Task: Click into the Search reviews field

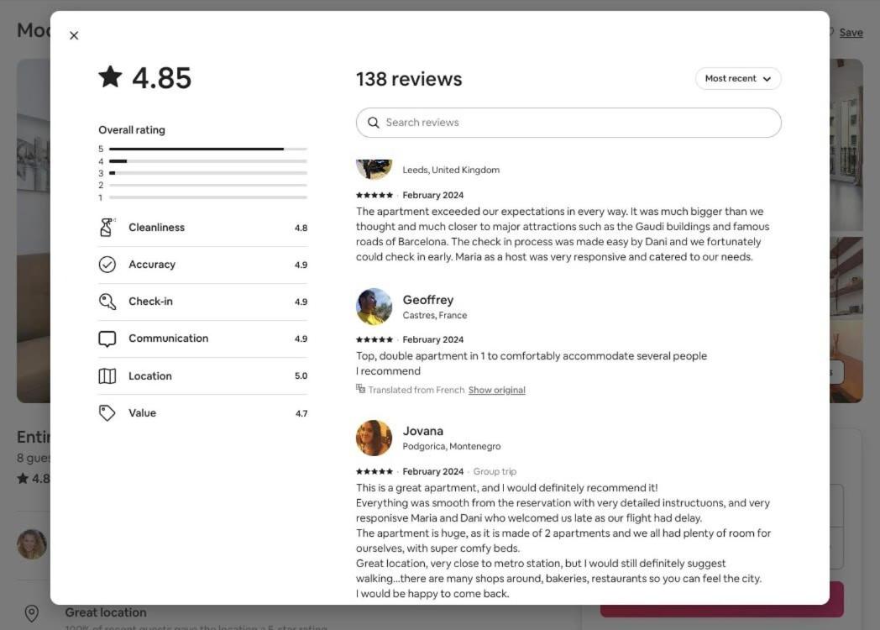Action: coord(568,123)
